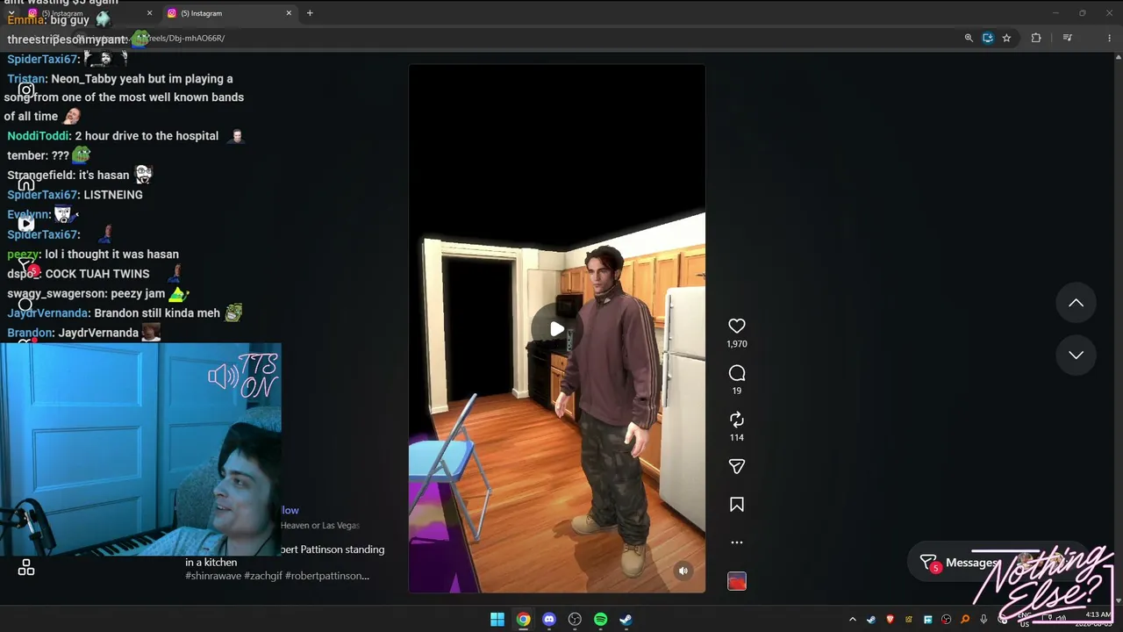Like the reel with the heart icon
Viewport: 1123px width, 632px height.
pyautogui.click(x=737, y=326)
